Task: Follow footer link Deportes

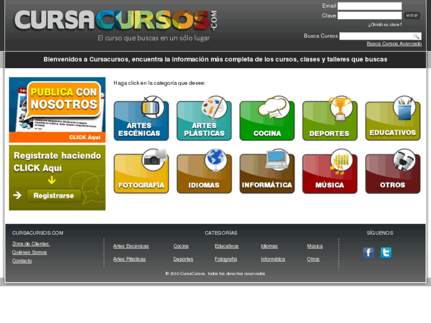Action: [183, 259]
